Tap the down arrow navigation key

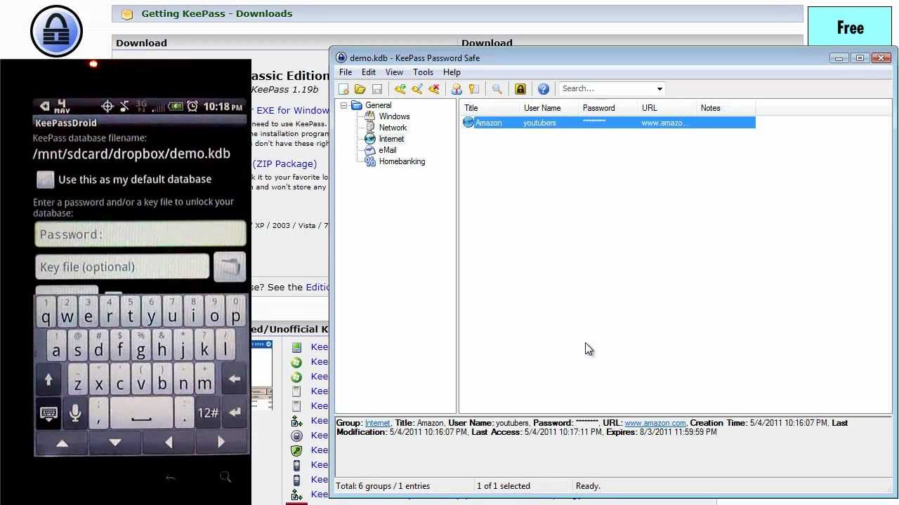point(115,443)
